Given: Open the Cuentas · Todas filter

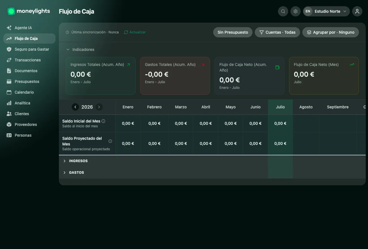Looking at the screenshot, I should 277,32.
